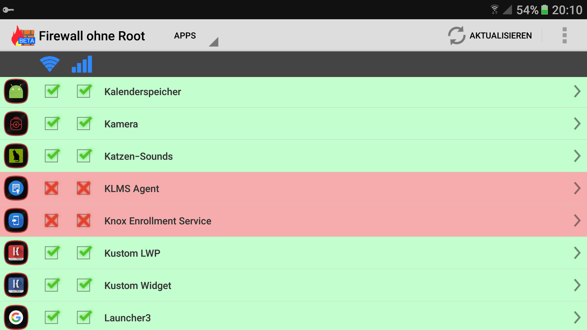Viewport: 587px width, 330px height.
Task: Tap the 54% battery percentage text
Action: 527,10
